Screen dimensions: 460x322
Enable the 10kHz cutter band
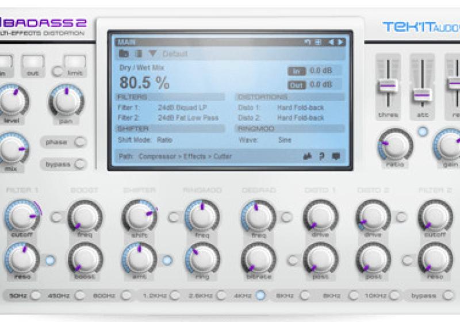(x=394, y=296)
